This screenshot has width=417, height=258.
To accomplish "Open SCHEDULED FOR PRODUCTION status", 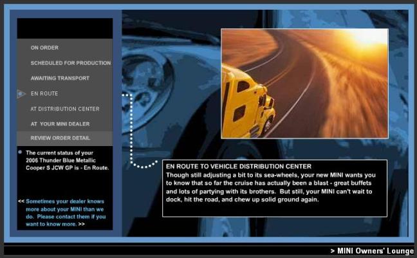I will pos(70,63).
